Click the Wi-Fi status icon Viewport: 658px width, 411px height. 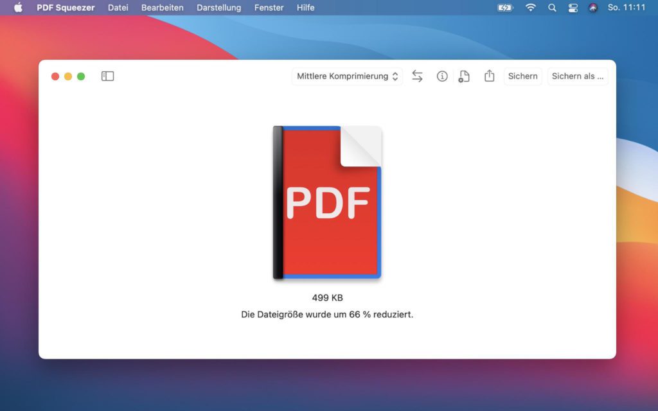530,8
